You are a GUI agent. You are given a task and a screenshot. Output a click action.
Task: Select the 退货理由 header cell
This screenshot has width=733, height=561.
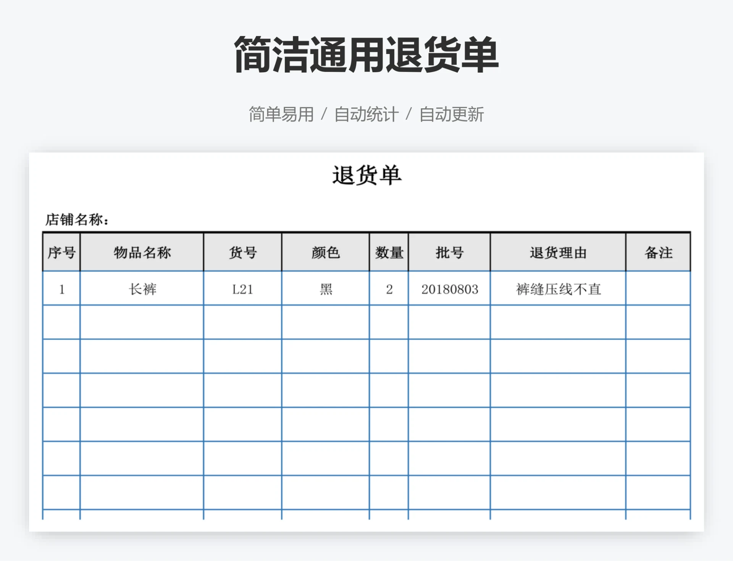(x=558, y=252)
